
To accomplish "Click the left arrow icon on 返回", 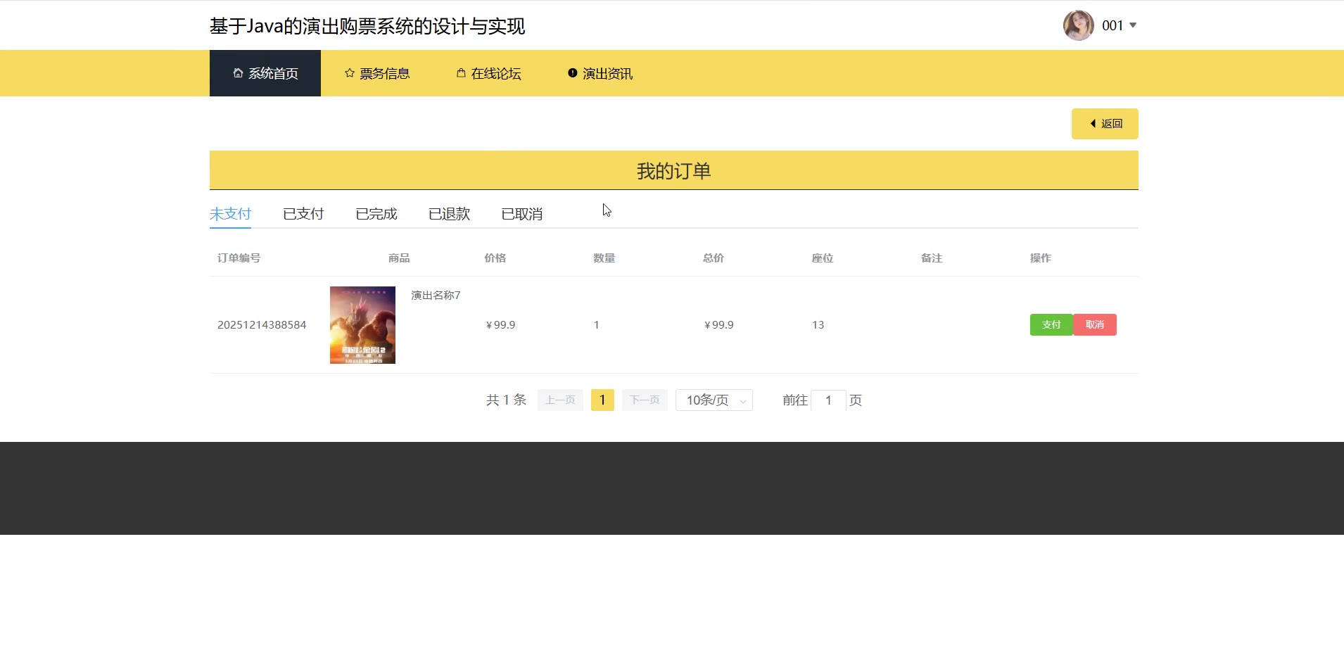I will 1093,124.
